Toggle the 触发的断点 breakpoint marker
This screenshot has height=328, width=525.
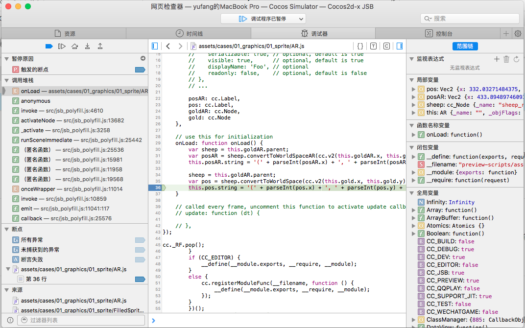click(x=140, y=70)
